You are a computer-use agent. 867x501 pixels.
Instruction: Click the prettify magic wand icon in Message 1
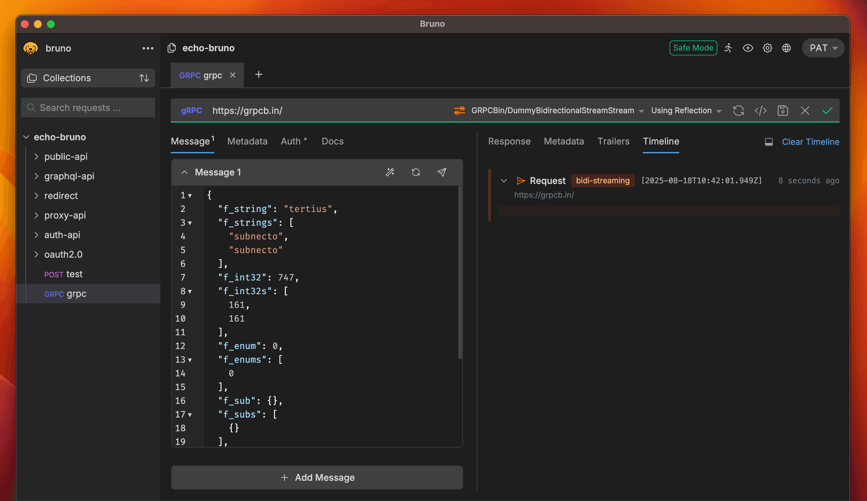pos(389,172)
